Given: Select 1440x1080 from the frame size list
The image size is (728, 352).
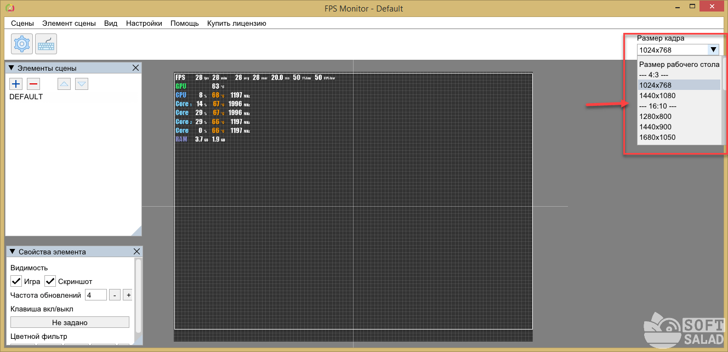Looking at the screenshot, I should pos(657,95).
